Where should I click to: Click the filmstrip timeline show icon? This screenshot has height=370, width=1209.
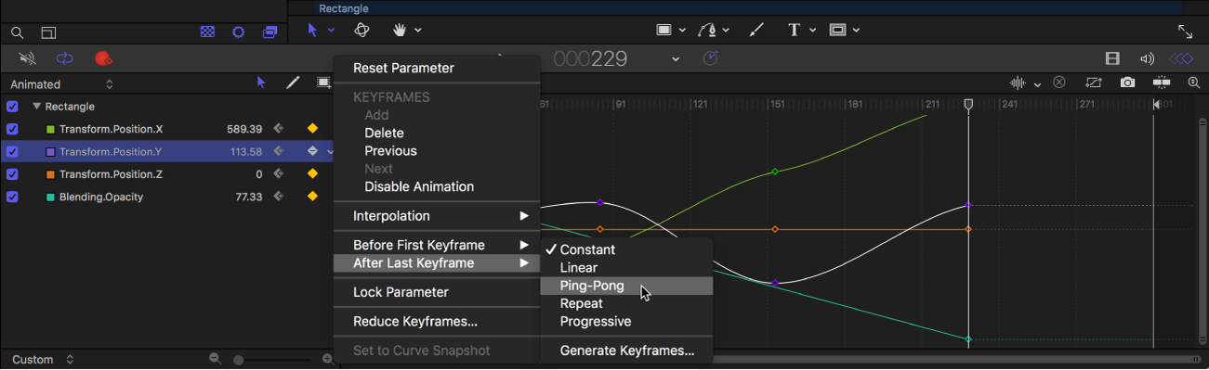pos(1112,58)
